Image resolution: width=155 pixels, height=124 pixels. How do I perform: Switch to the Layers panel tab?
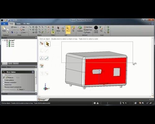click(10, 64)
